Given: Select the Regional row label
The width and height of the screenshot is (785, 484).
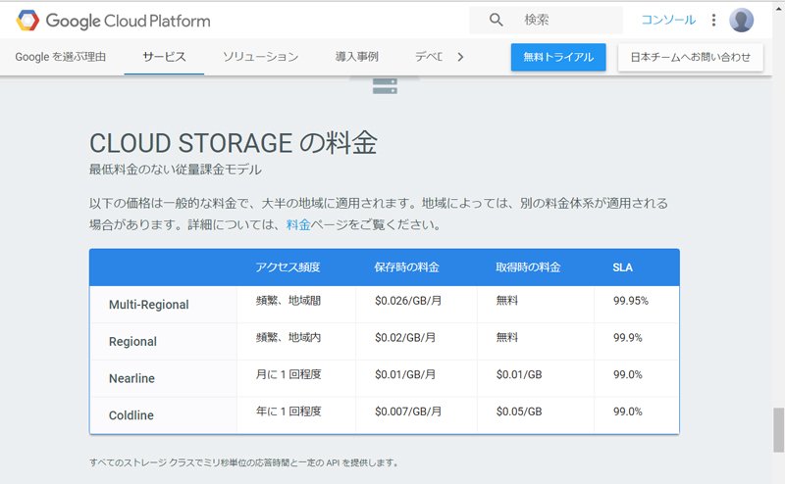Looking at the screenshot, I should [x=132, y=342].
